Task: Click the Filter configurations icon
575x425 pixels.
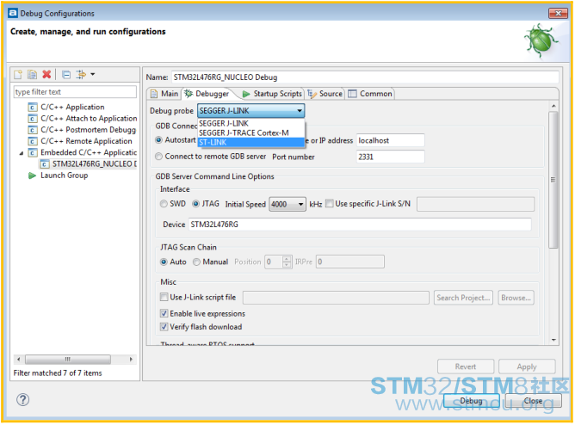Action: 81,74
